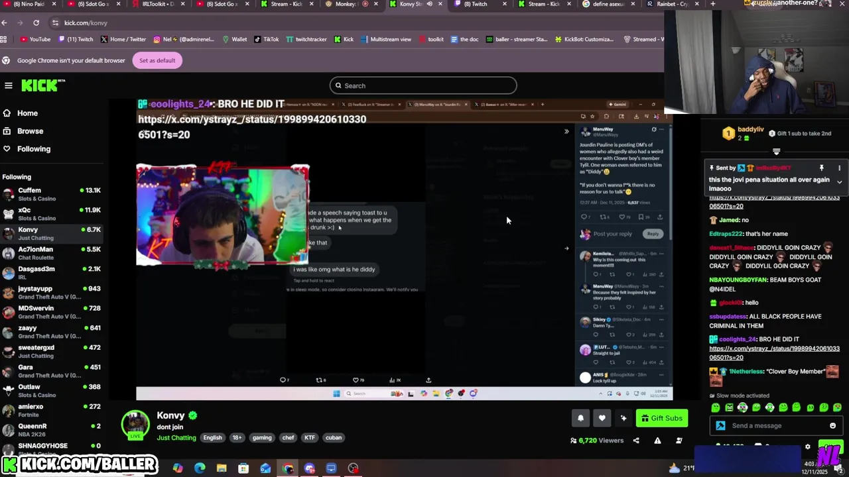Type area: Send a message field

pos(775,426)
